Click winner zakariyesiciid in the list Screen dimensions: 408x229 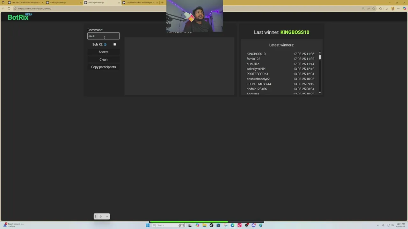point(256,69)
